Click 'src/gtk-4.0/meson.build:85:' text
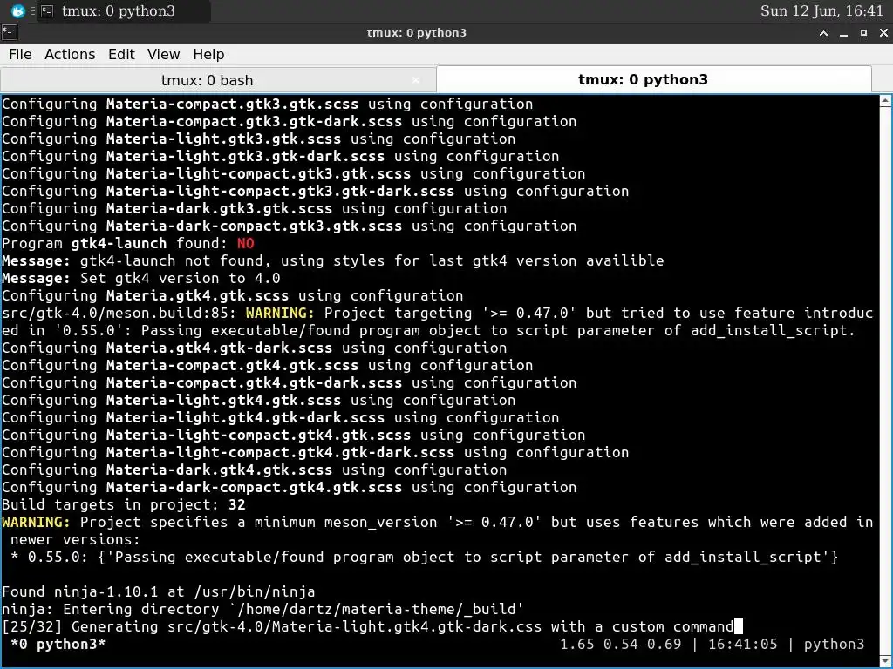Image resolution: width=893 pixels, height=669 pixels. (x=119, y=313)
